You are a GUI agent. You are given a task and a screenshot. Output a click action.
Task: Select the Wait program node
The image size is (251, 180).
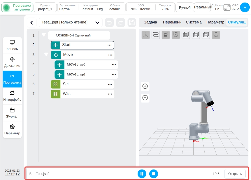click(83, 94)
